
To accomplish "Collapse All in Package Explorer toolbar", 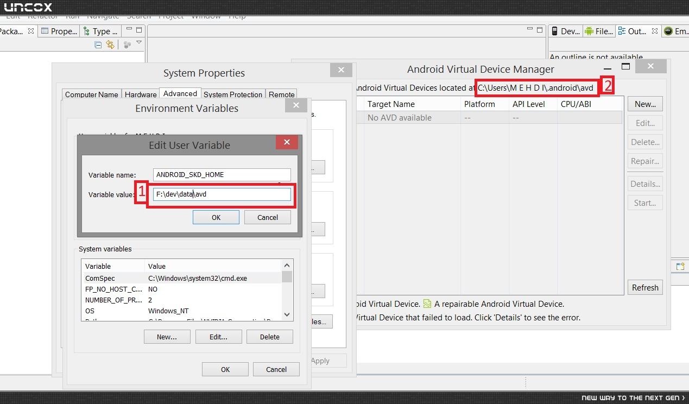I will tap(98, 45).
